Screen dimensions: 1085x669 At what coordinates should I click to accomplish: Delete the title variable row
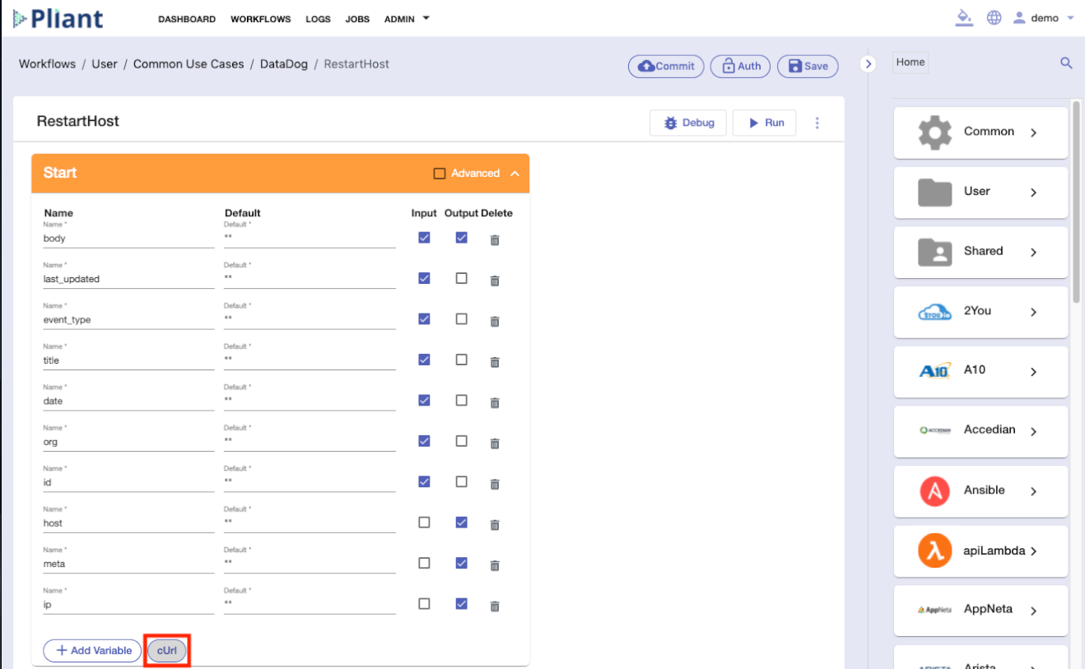click(x=495, y=362)
